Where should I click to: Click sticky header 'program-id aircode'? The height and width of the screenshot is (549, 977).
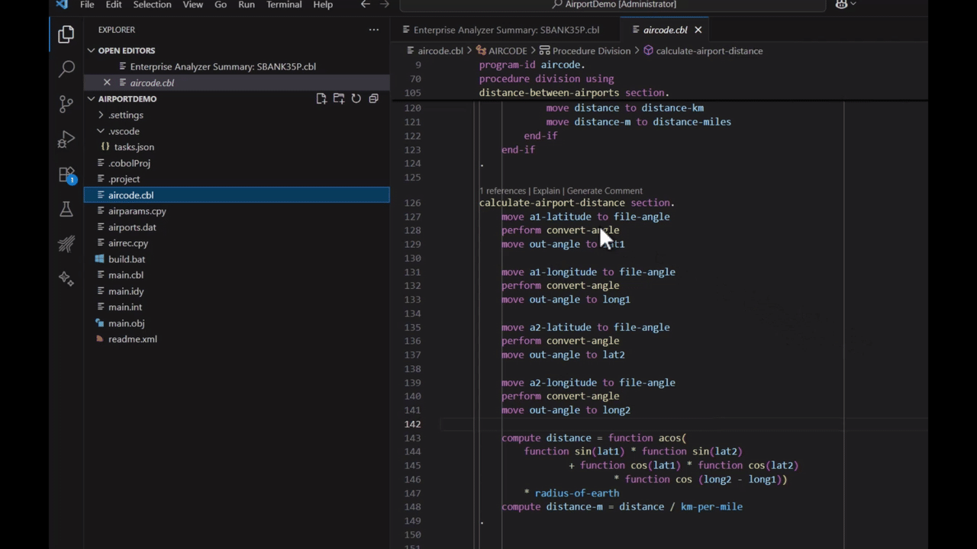point(532,65)
